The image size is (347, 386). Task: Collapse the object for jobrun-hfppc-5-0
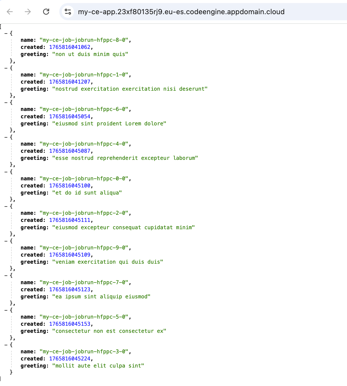6,310
